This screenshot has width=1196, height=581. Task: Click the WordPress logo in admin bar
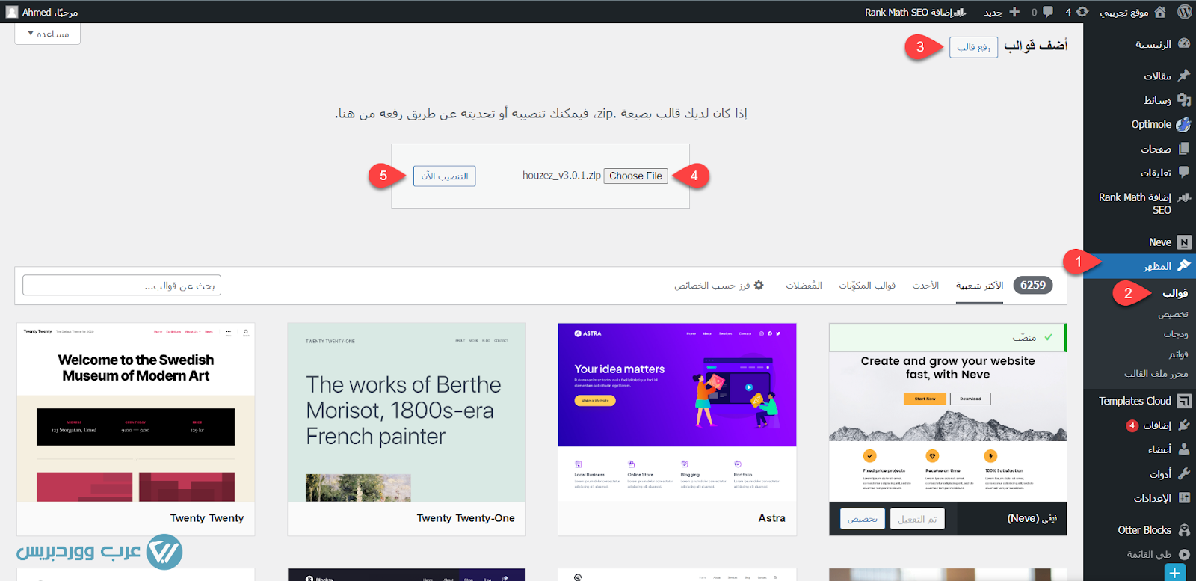pyautogui.click(x=1184, y=12)
